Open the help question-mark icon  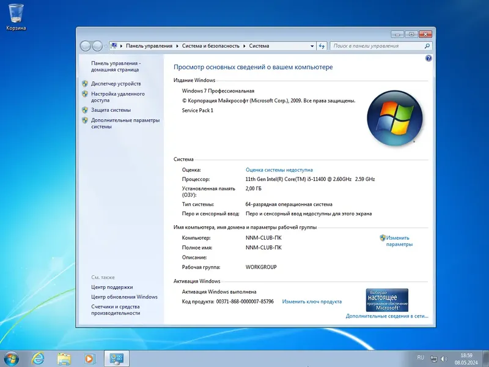428,58
